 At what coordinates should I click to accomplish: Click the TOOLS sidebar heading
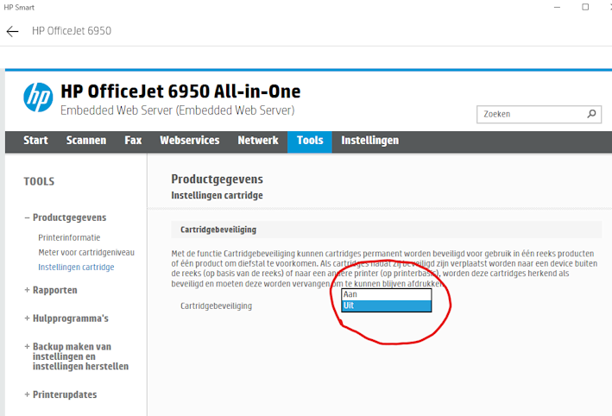(x=39, y=181)
